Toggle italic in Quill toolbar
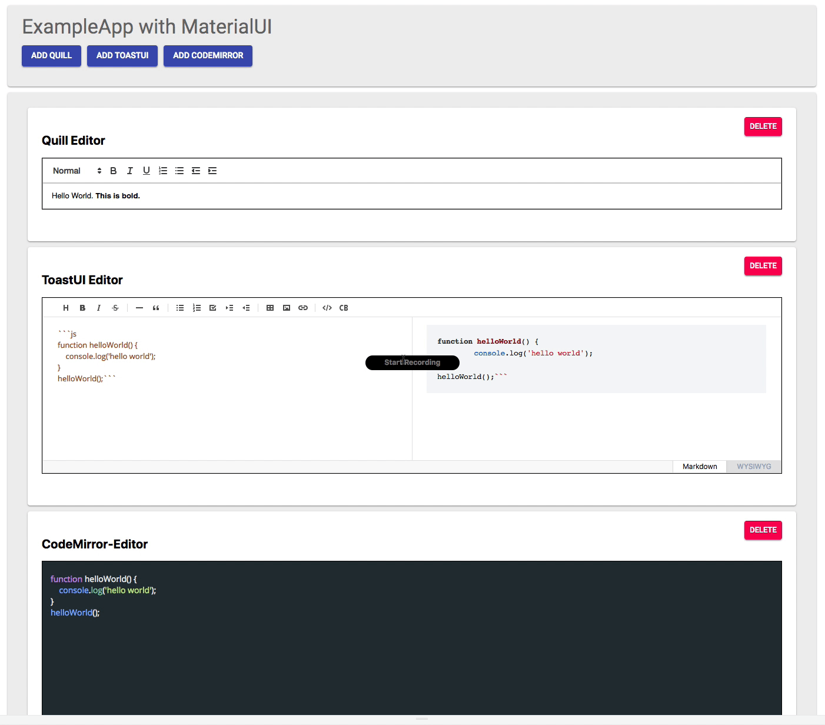 130,171
